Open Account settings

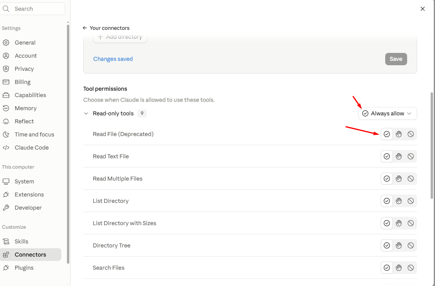coord(31,56)
